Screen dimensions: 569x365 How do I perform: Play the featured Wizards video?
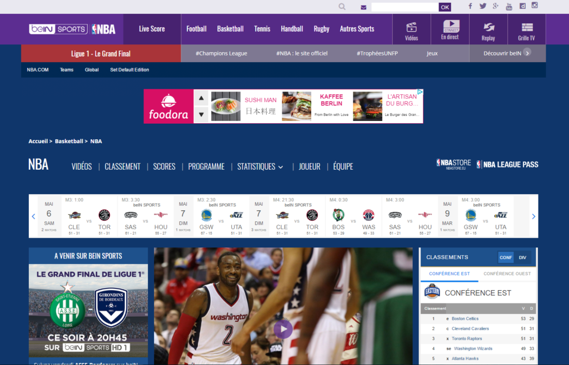point(283,329)
